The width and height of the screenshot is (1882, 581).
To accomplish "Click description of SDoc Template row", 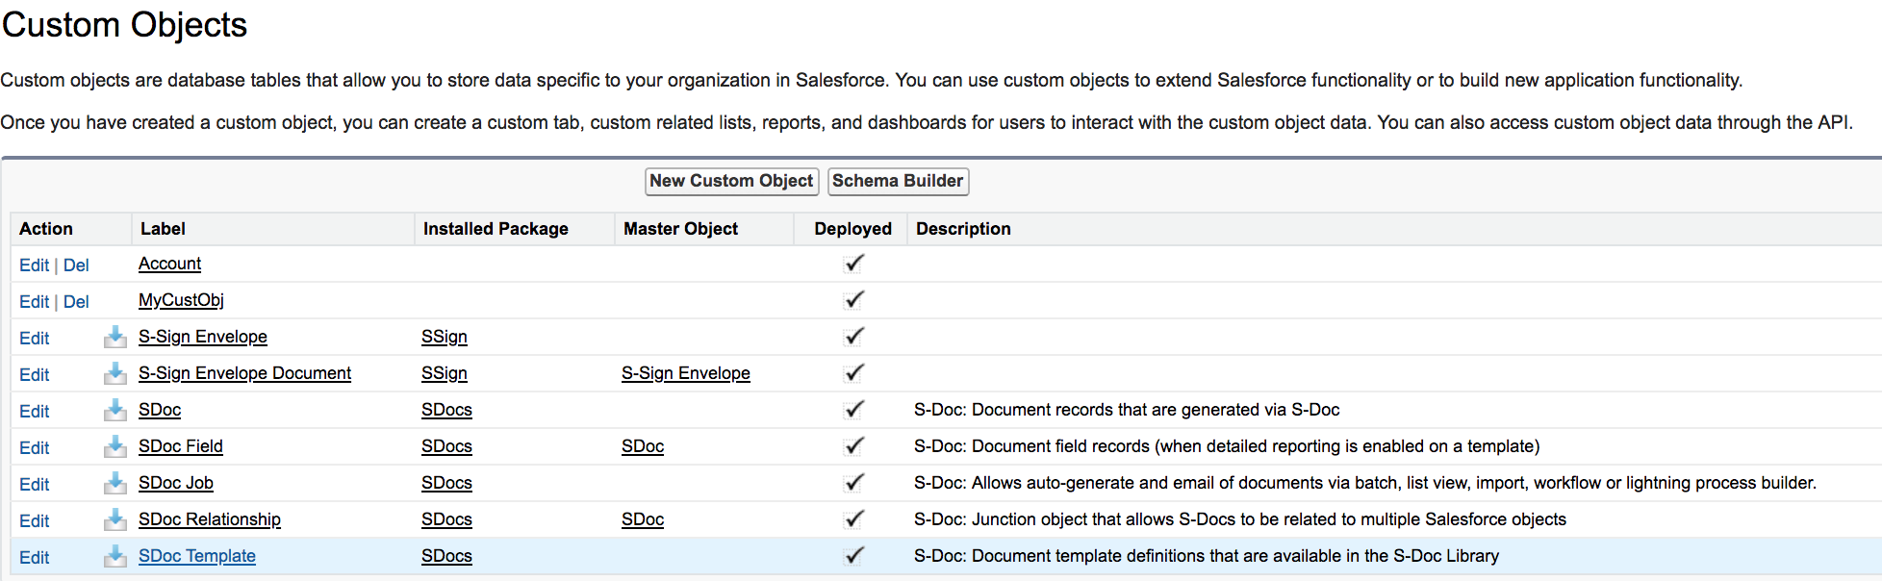I will click(1207, 556).
